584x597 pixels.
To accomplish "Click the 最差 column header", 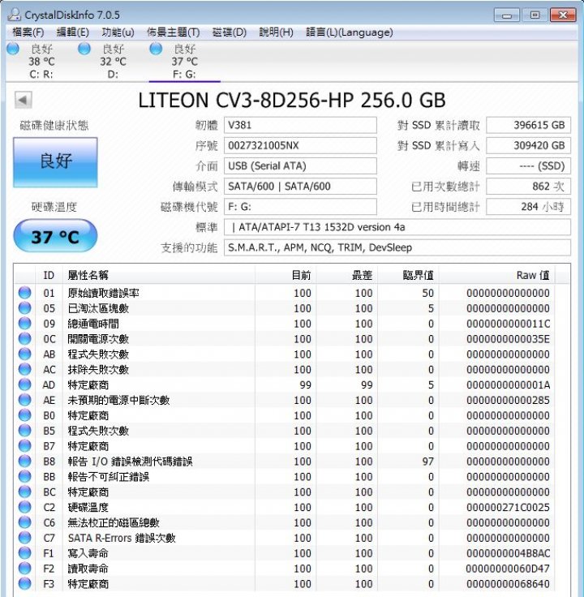I will click(x=347, y=275).
